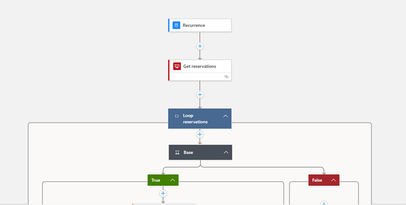Select the Loop reservations header
This screenshot has width=406, height=205.
click(x=200, y=118)
